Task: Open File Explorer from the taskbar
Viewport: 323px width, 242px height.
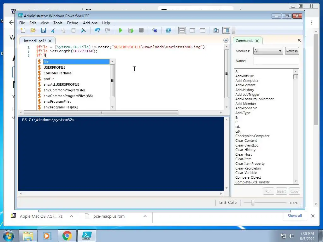Action: pos(28,236)
